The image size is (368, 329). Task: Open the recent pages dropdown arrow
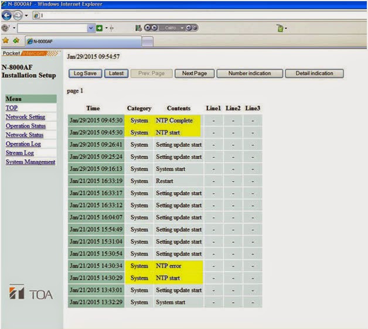point(26,16)
